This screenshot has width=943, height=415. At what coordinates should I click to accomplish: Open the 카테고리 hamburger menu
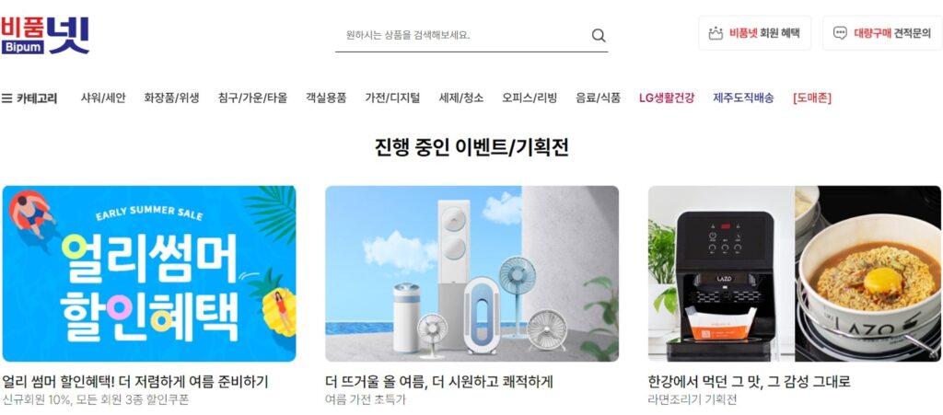coord(29,98)
